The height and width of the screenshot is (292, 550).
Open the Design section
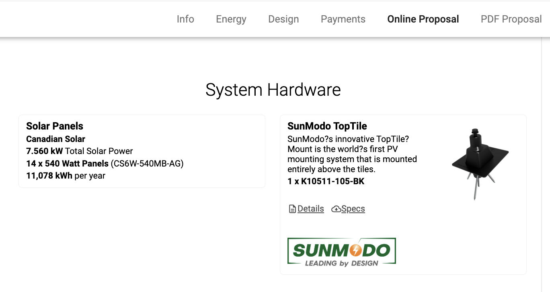(x=283, y=19)
